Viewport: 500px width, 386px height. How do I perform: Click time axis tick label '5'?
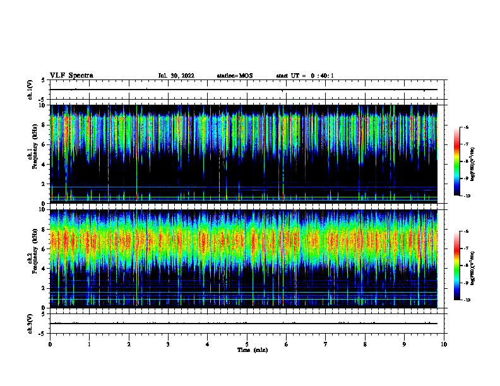(247, 344)
